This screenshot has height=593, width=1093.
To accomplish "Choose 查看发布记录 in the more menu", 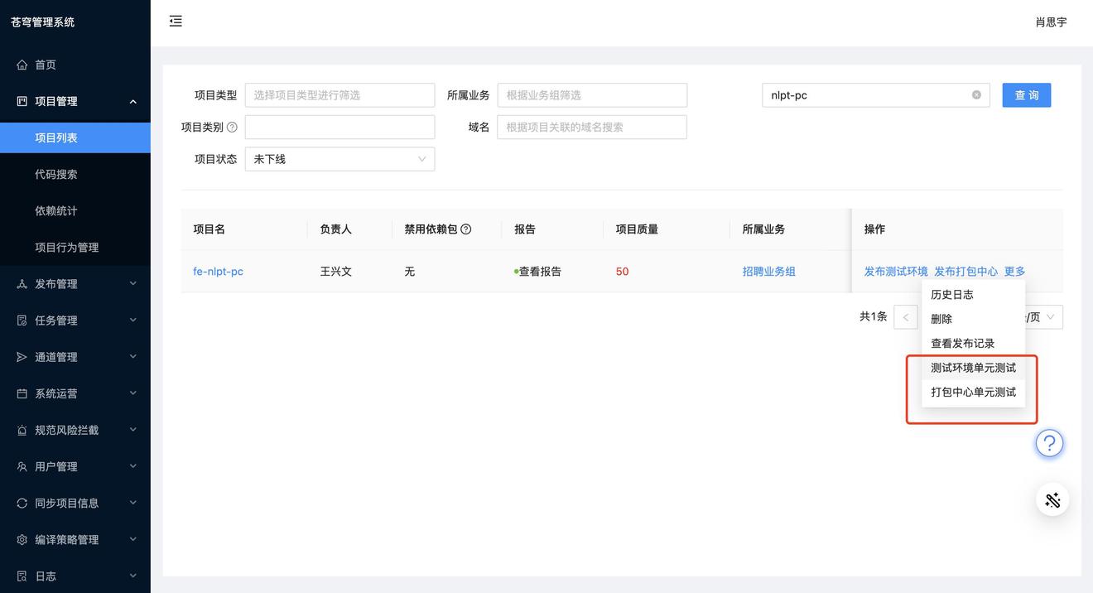I will click(962, 343).
